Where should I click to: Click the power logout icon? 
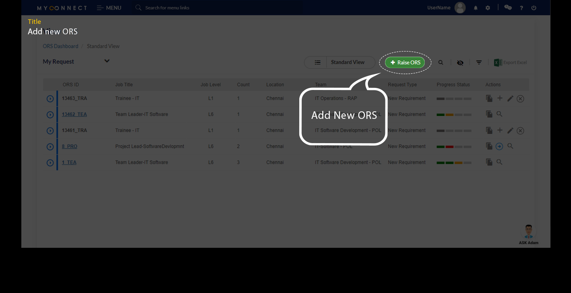point(534,8)
